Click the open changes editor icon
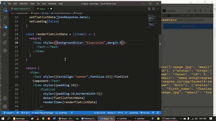This screenshot has height=121, width=216. 149,9
